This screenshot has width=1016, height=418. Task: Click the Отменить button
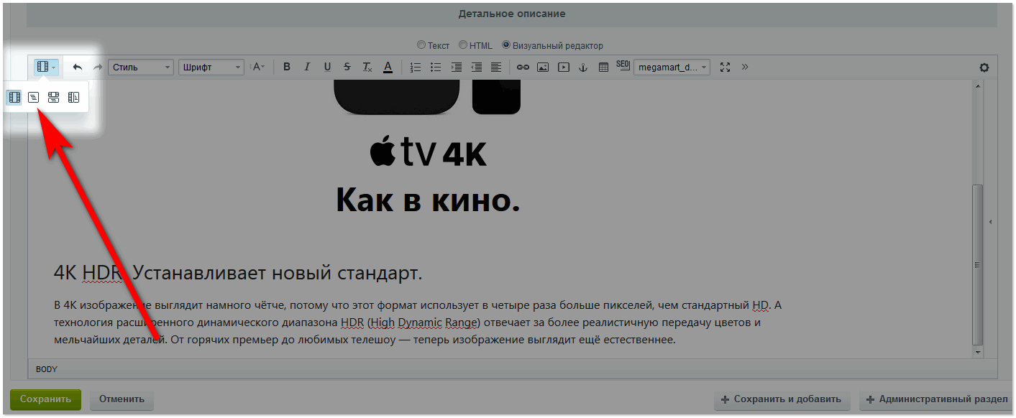122,399
